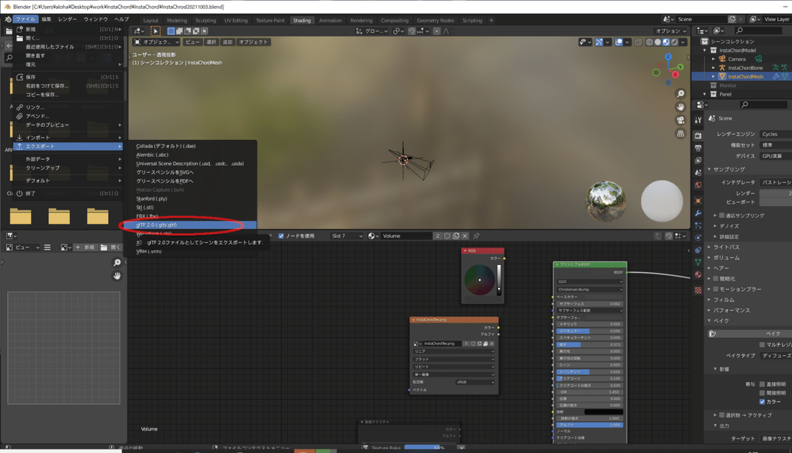
Task: Open the Object Data properties triangle icon
Action: 698,262
